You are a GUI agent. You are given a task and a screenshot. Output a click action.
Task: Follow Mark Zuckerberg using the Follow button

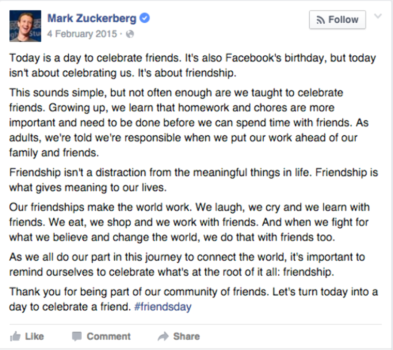point(337,20)
